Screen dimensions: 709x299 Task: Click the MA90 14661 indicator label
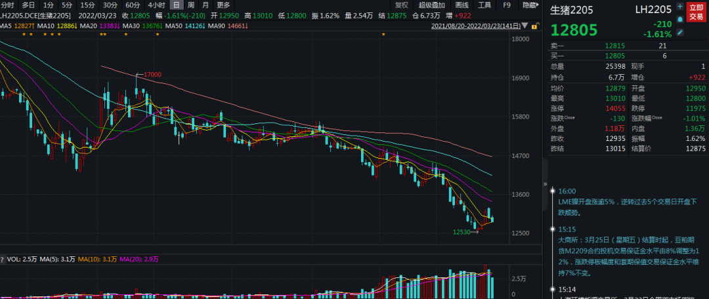tap(228, 26)
